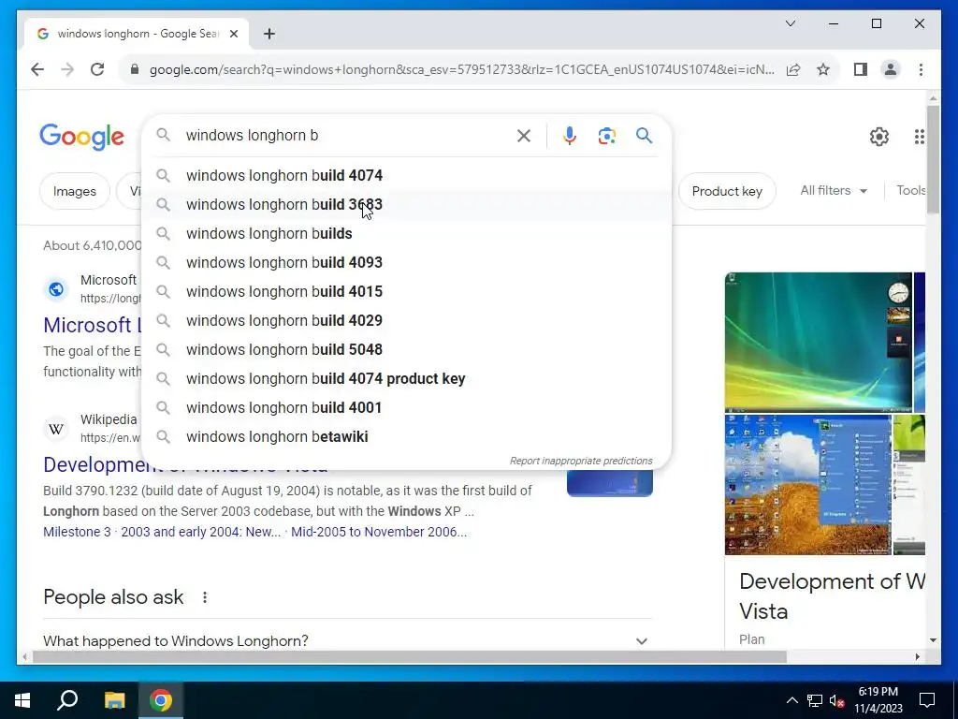This screenshot has height=719, width=958.
Task: Choose suggestion windows longhorn build 4029
Action: [x=406, y=321]
